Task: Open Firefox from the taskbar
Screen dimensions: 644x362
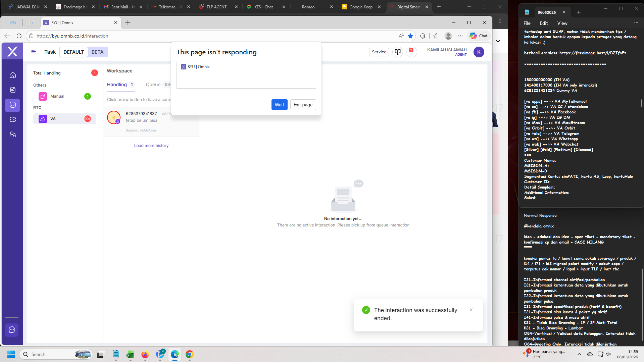Action: pyautogui.click(x=145, y=354)
